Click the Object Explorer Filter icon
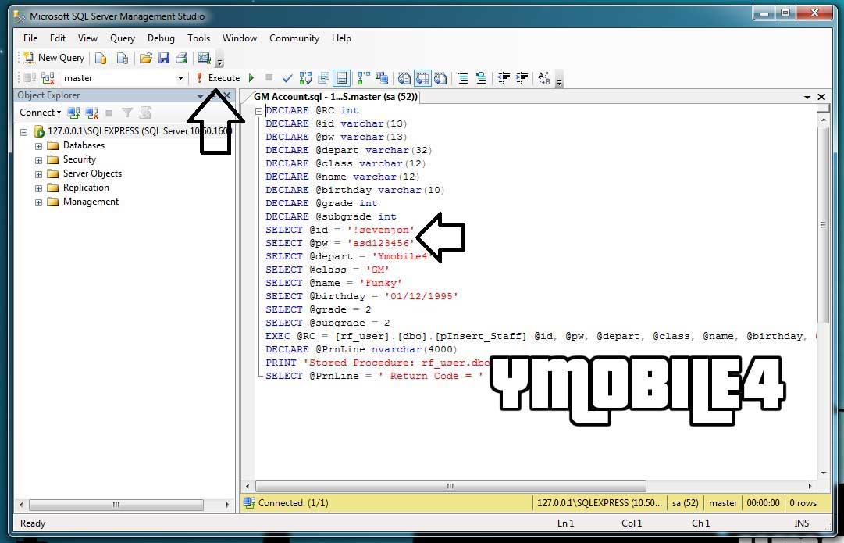 [x=127, y=113]
